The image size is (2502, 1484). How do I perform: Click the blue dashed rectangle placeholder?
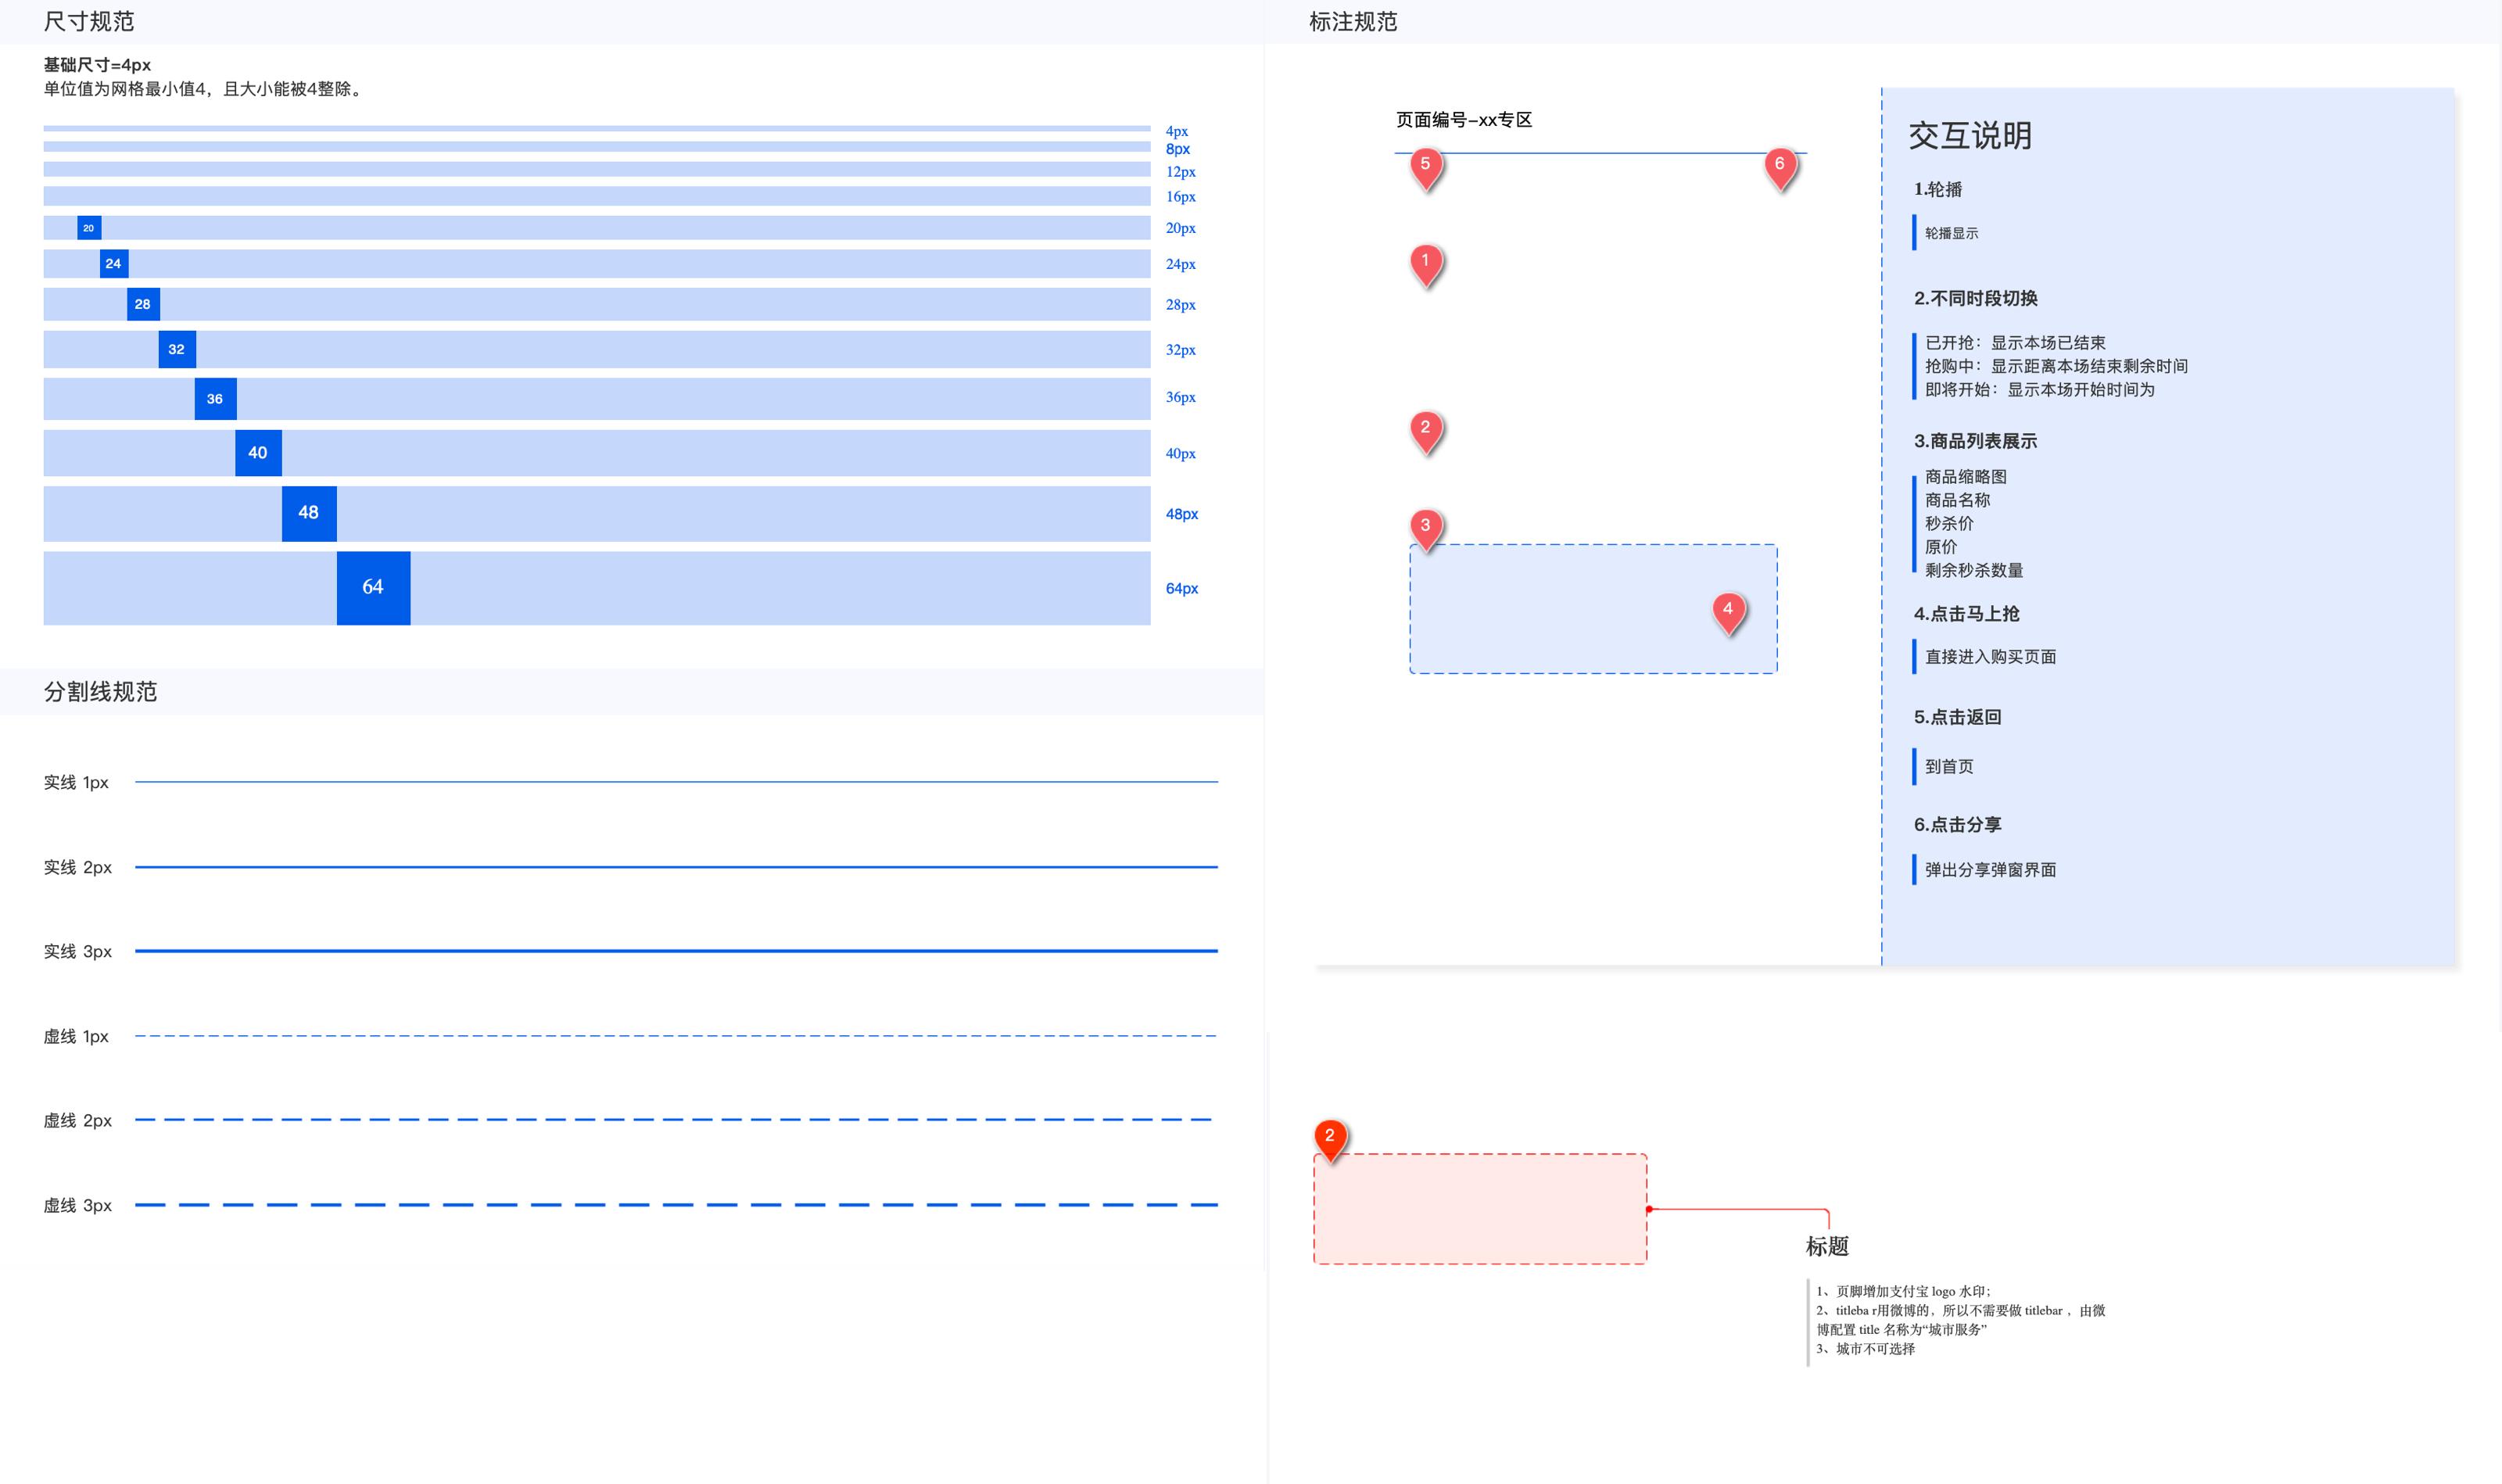[1593, 609]
